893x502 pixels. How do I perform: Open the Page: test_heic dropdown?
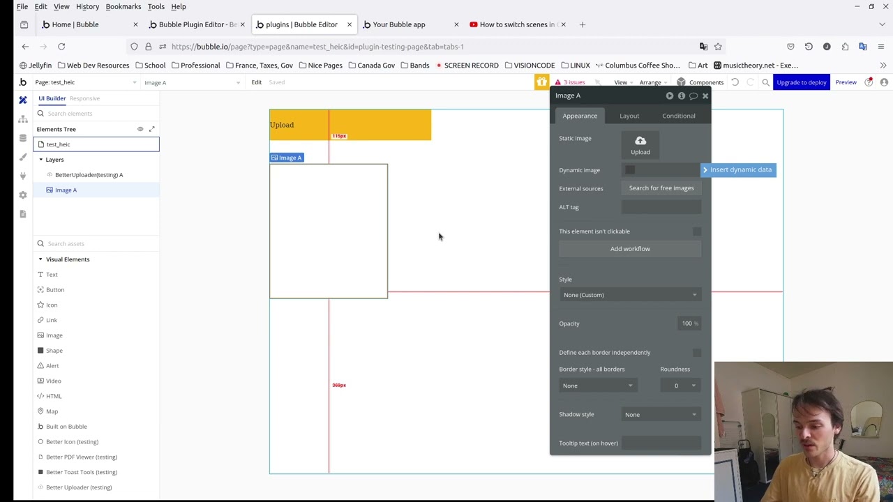(x=85, y=82)
